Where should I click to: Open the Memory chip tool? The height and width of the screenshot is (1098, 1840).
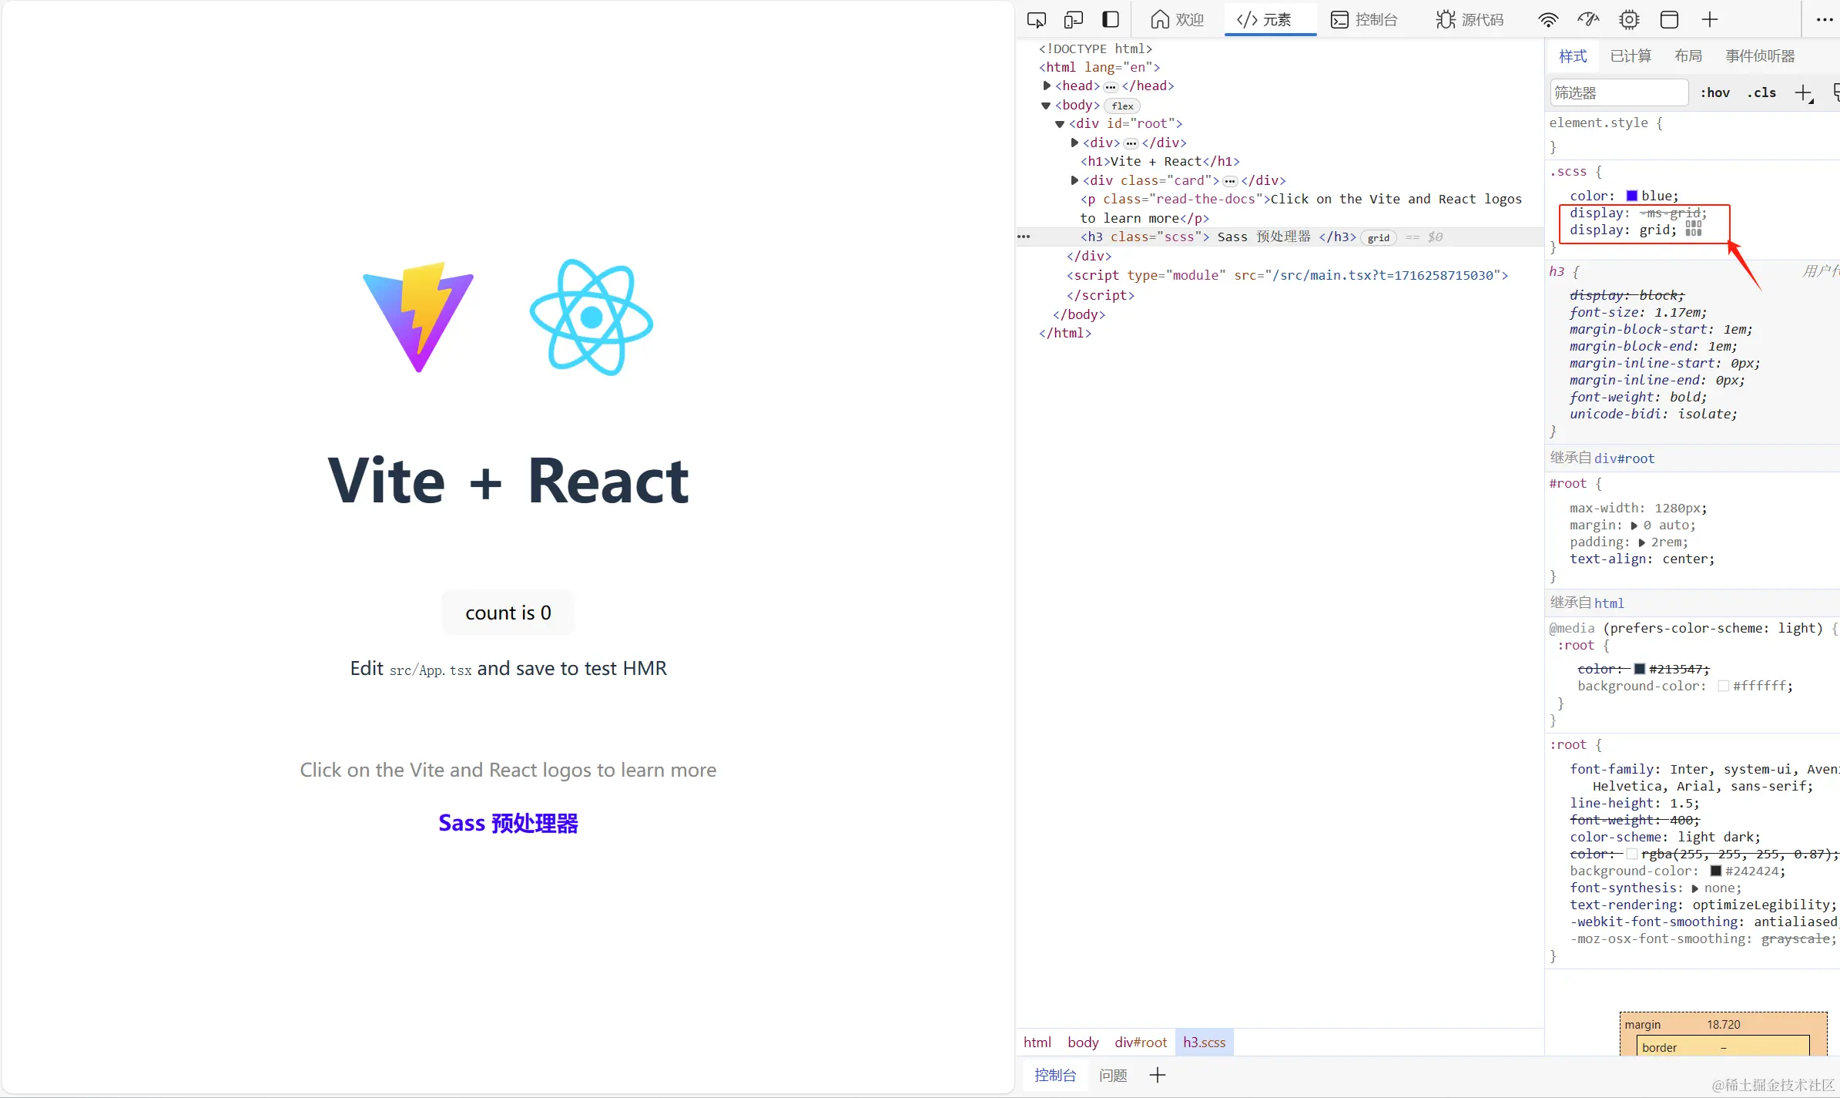coord(1629,20)
